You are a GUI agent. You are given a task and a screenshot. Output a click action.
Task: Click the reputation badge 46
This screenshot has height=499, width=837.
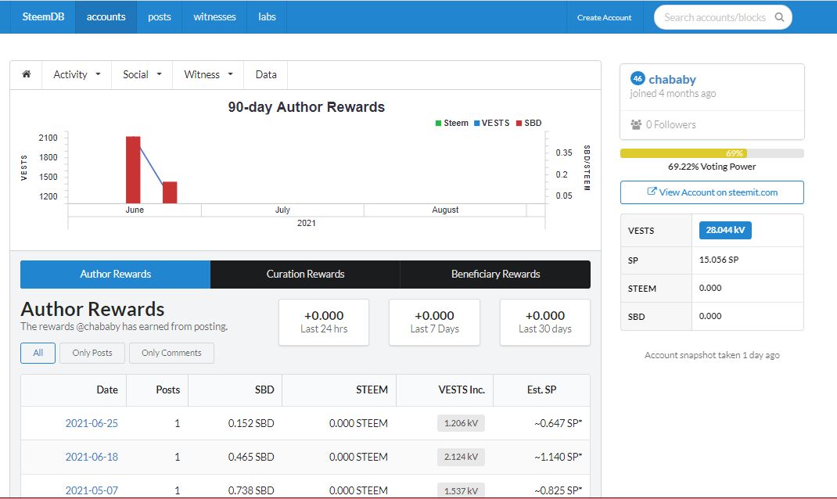pyautogui.click(x=638, y=78)
